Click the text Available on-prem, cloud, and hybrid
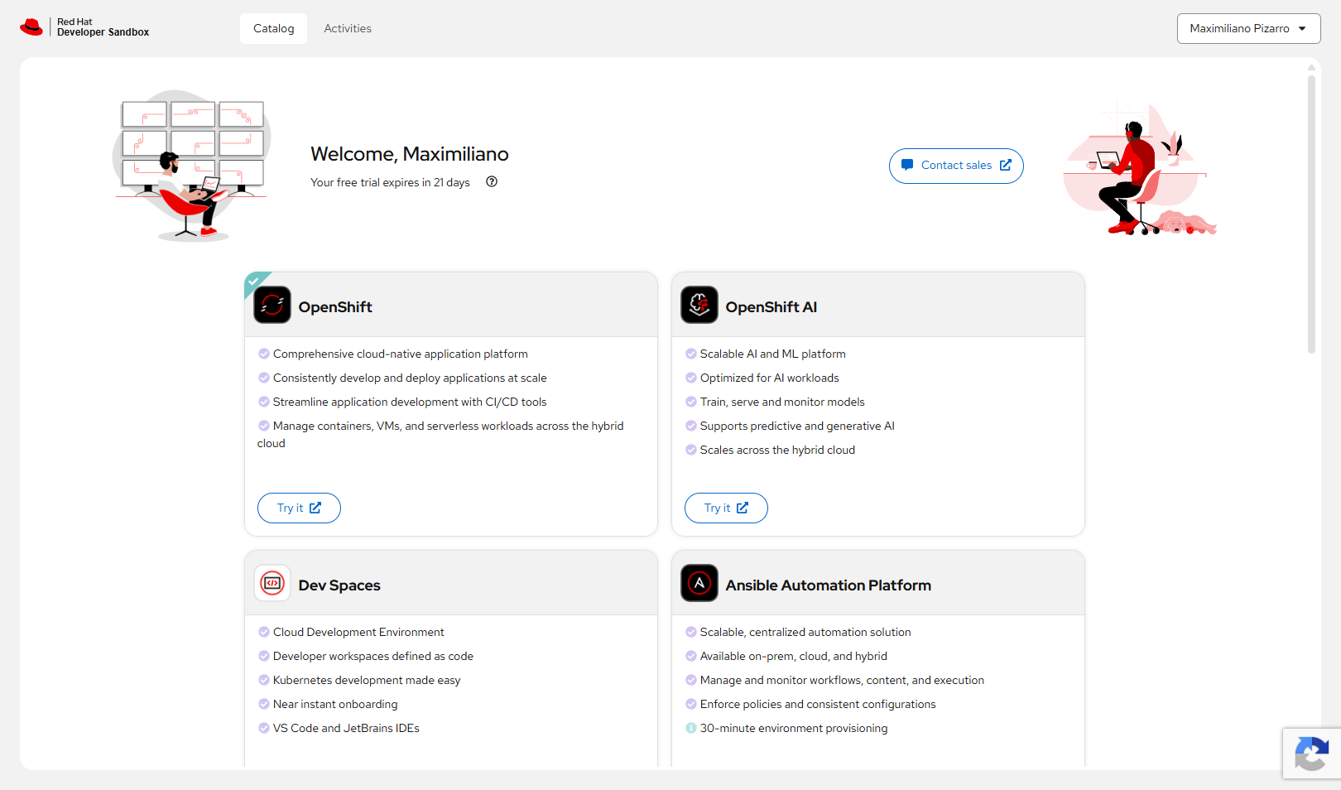Screen dimensions: 1341x790 click(794, 656)
